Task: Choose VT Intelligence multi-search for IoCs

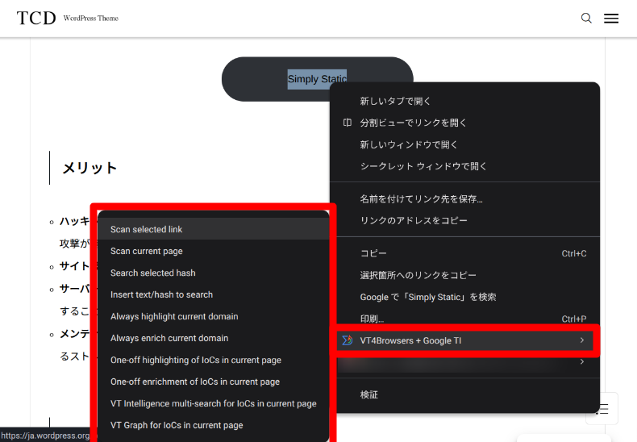Action: [214, 403]
